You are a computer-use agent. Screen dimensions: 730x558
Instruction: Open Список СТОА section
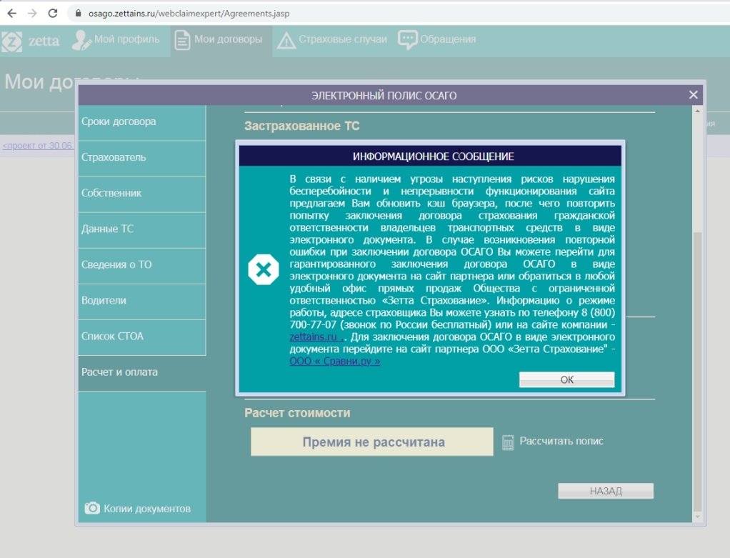(112, 336)
